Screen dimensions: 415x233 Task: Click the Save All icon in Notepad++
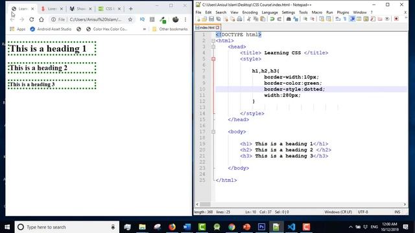[219, 19]
